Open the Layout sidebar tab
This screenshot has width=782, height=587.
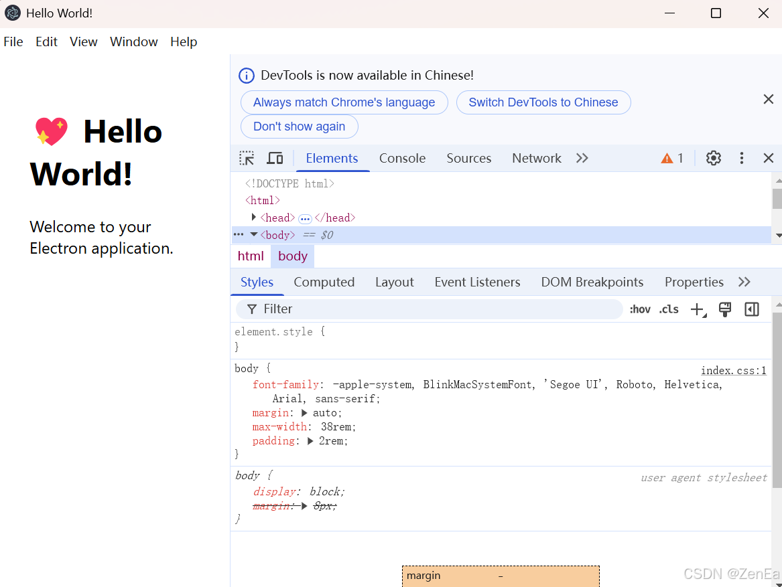(395, 282)
